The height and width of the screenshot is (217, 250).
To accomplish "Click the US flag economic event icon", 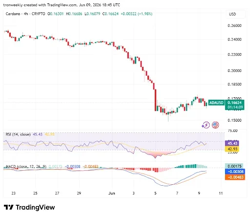I will (x=215, y=125).
